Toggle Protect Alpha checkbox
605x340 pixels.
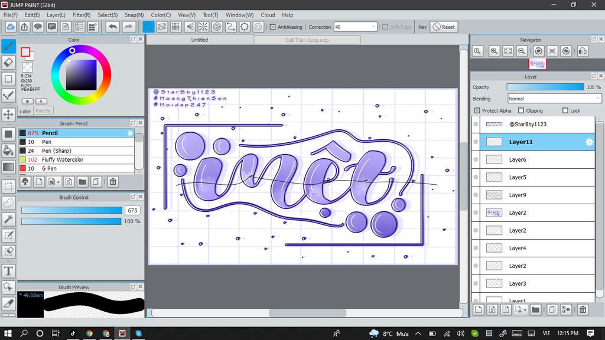(477, 110)
